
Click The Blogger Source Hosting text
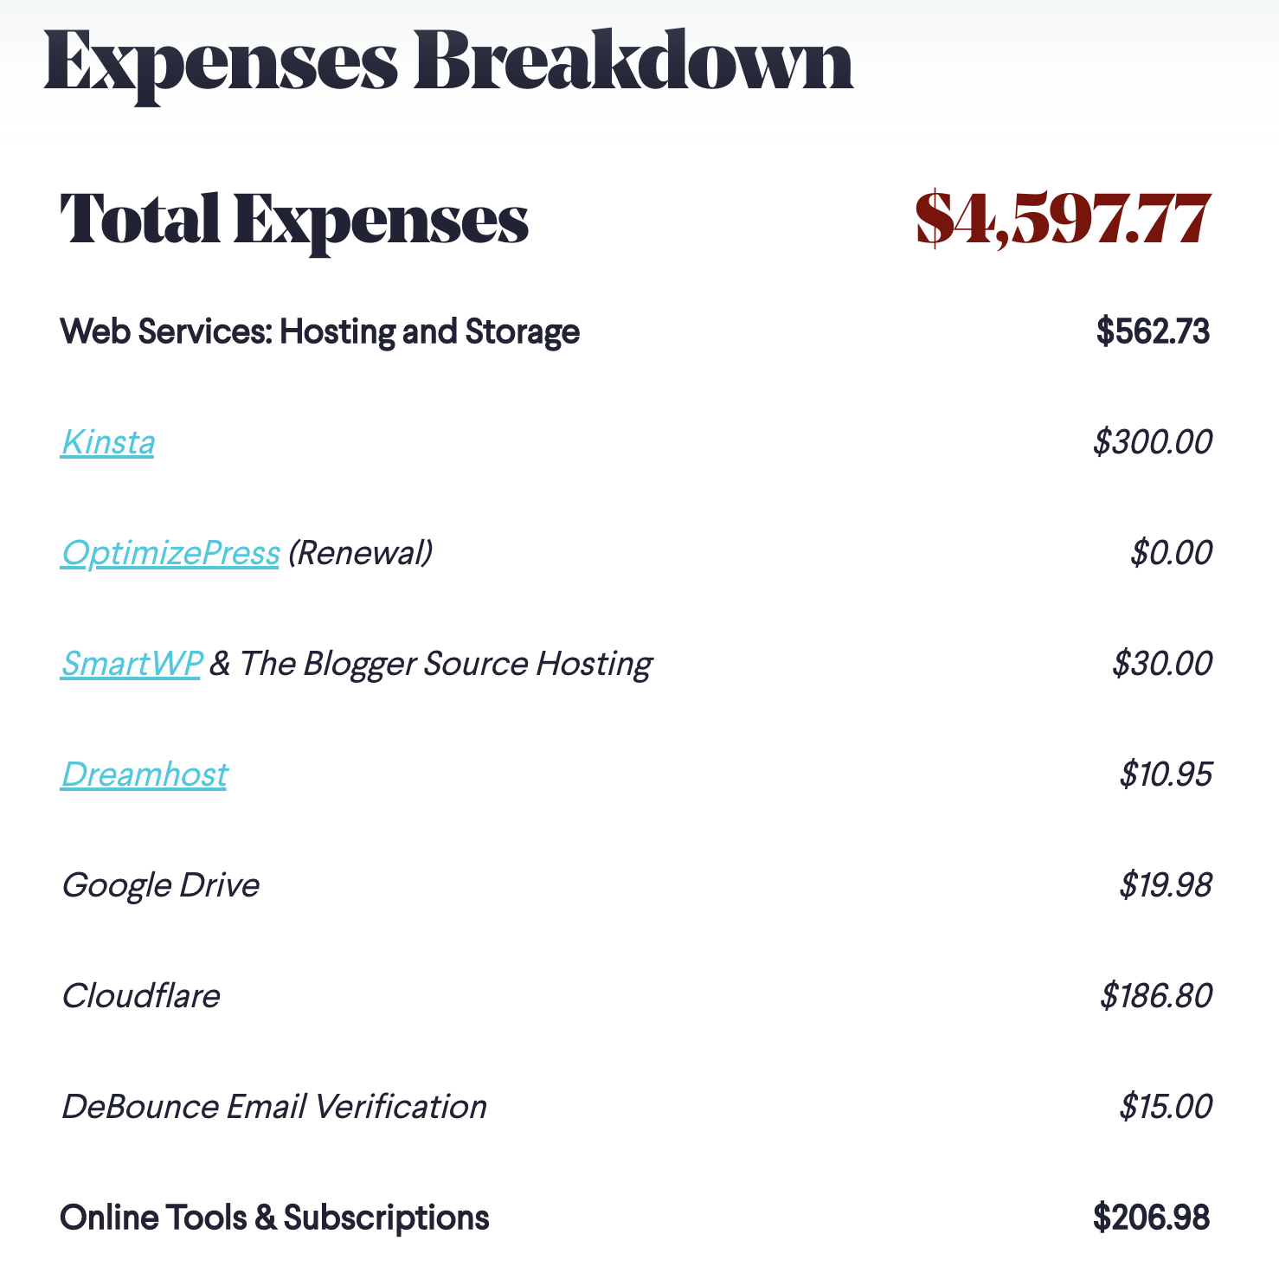coord(446,664)
